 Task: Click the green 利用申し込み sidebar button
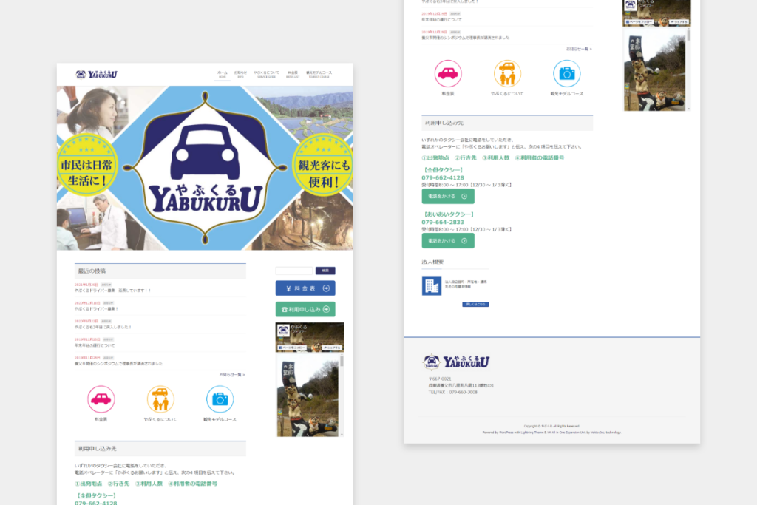[305, 309]
